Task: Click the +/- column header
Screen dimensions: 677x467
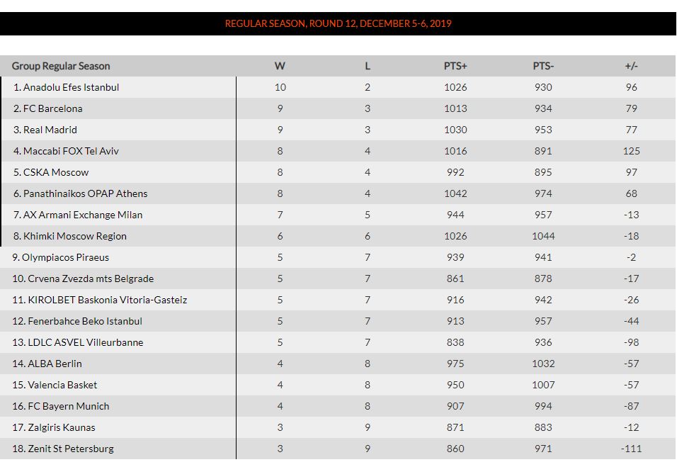Action: pyautogui.click(x=631, y=66)
